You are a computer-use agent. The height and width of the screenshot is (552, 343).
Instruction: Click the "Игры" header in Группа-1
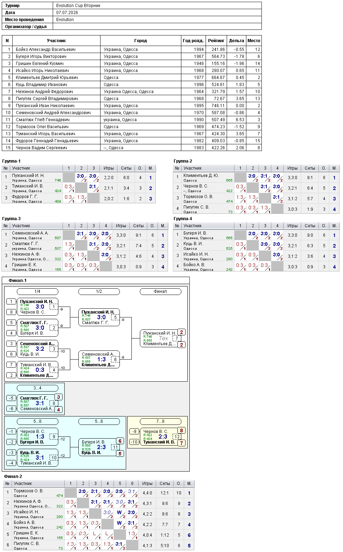point(109,168)
